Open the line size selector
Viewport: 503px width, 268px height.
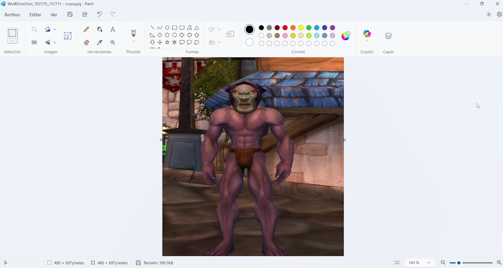(x=230, y=36)
